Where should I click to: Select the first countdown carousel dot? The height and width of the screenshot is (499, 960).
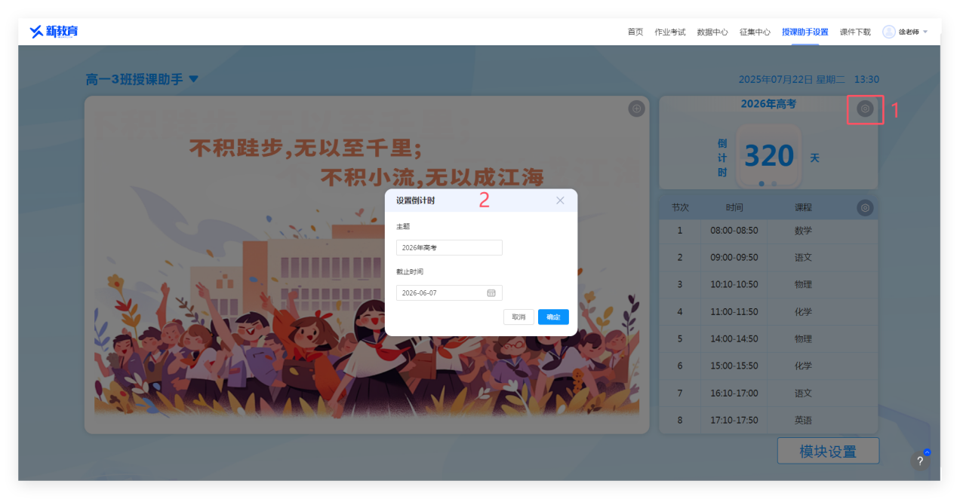[762, 183]
